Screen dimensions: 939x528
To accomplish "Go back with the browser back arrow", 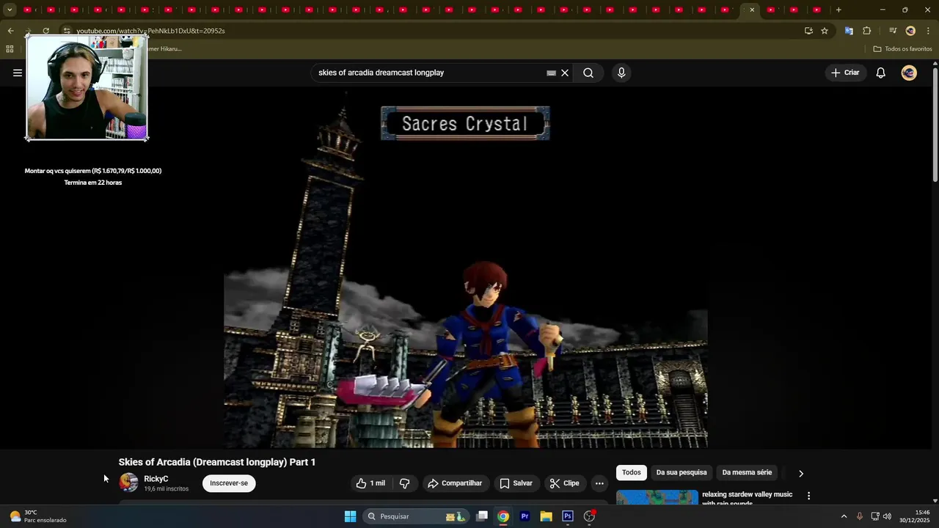I will 10,31.
